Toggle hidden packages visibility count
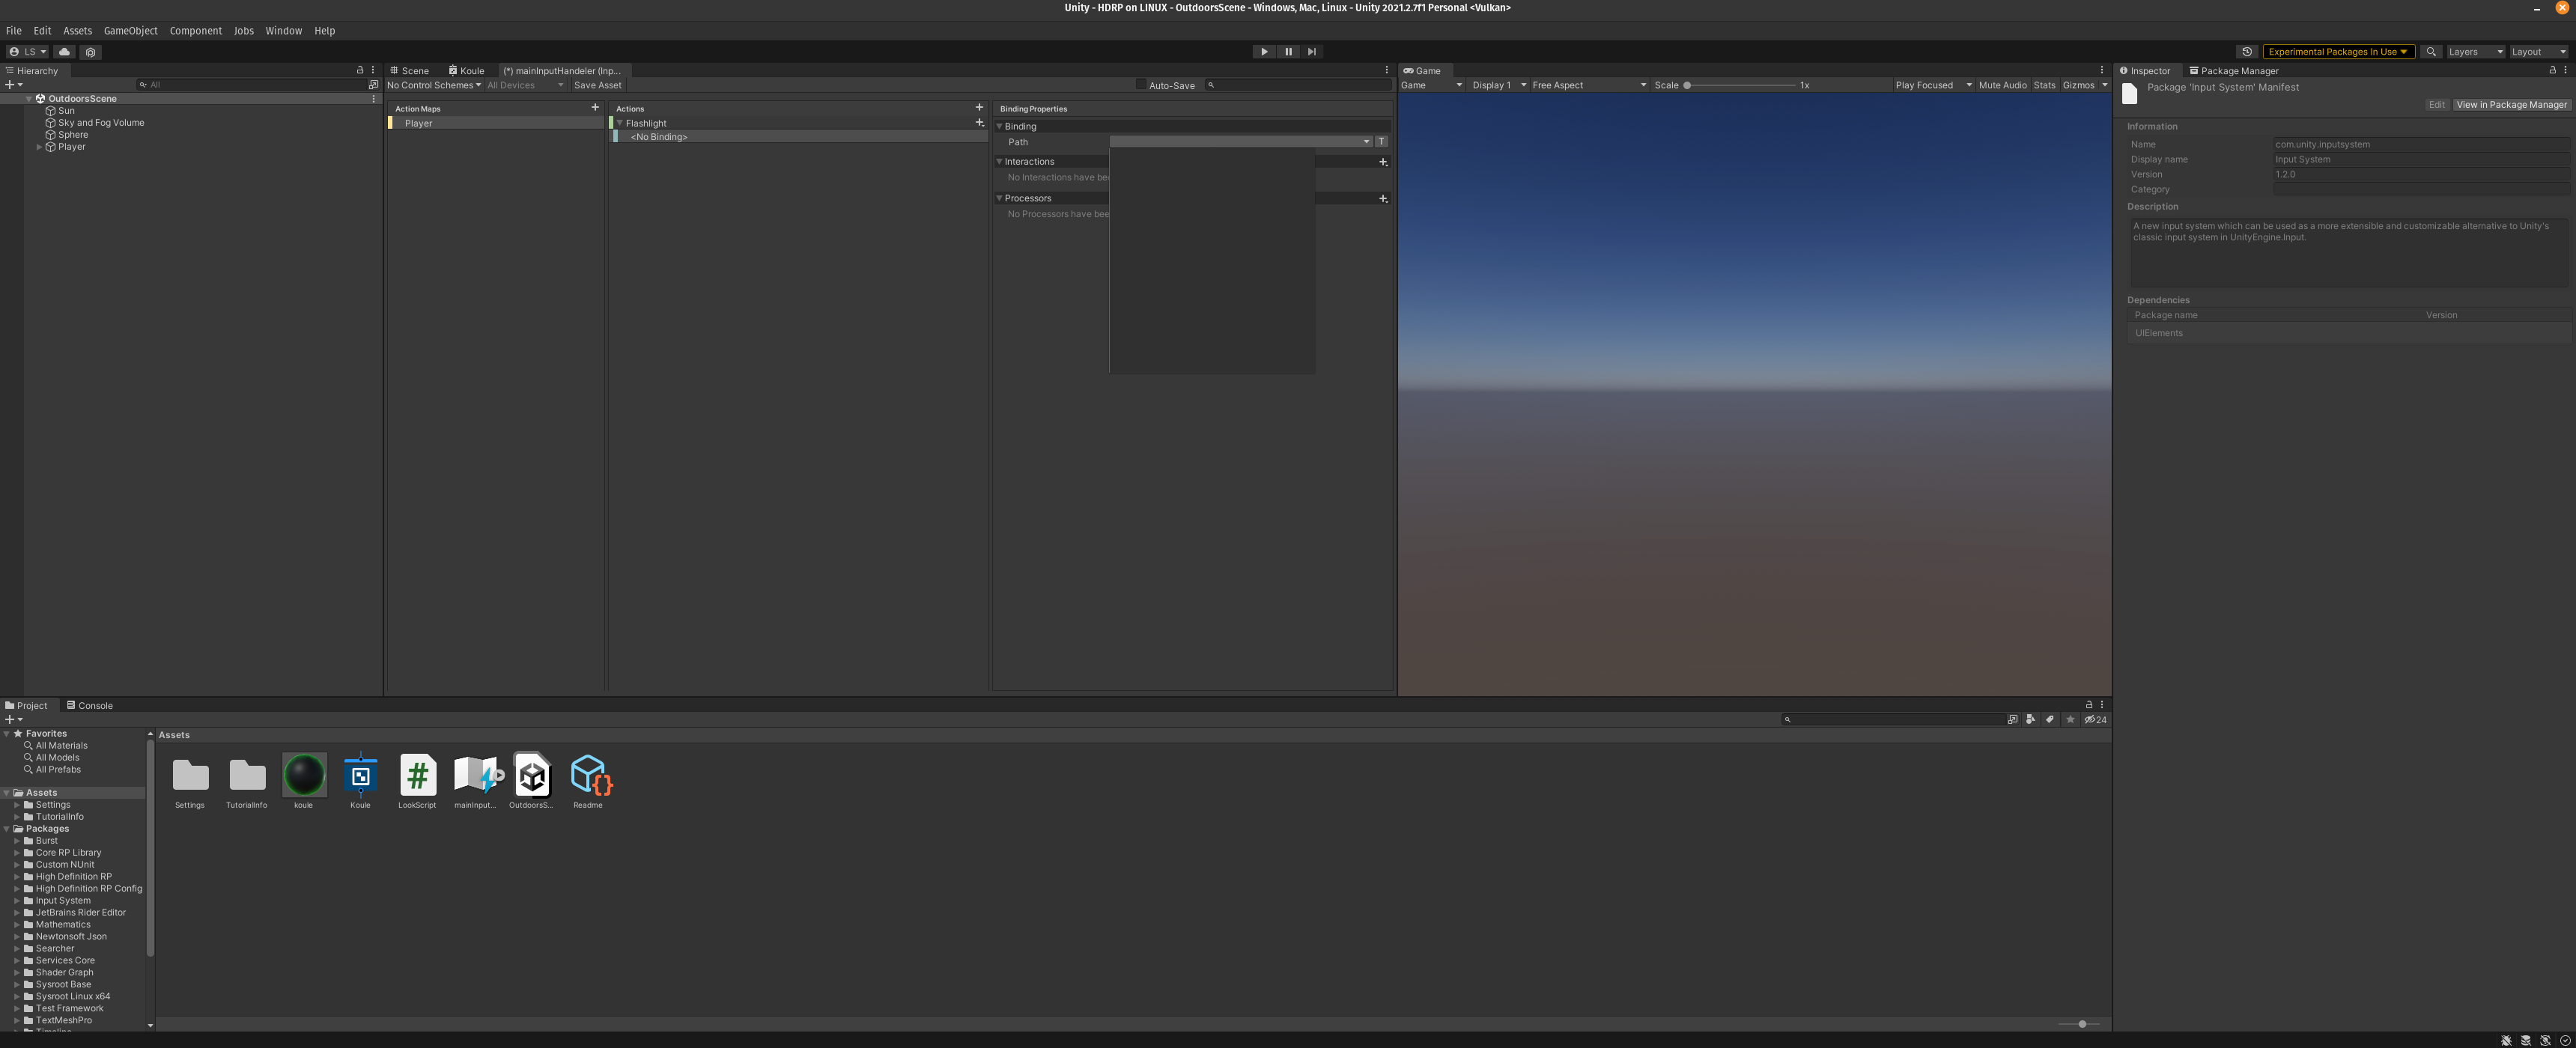The height and width of the screenshot is (1048, 2576). tap(2095, 719)
